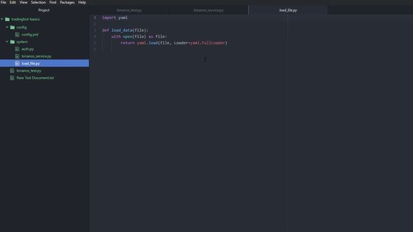Open the Edit menu

tap(13, 3)
